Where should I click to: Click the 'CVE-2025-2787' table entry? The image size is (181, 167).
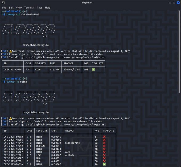[13, 161]
